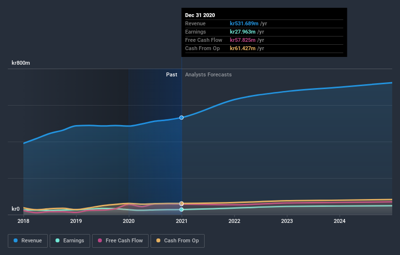Click the 2019 x-axis label

76,221
